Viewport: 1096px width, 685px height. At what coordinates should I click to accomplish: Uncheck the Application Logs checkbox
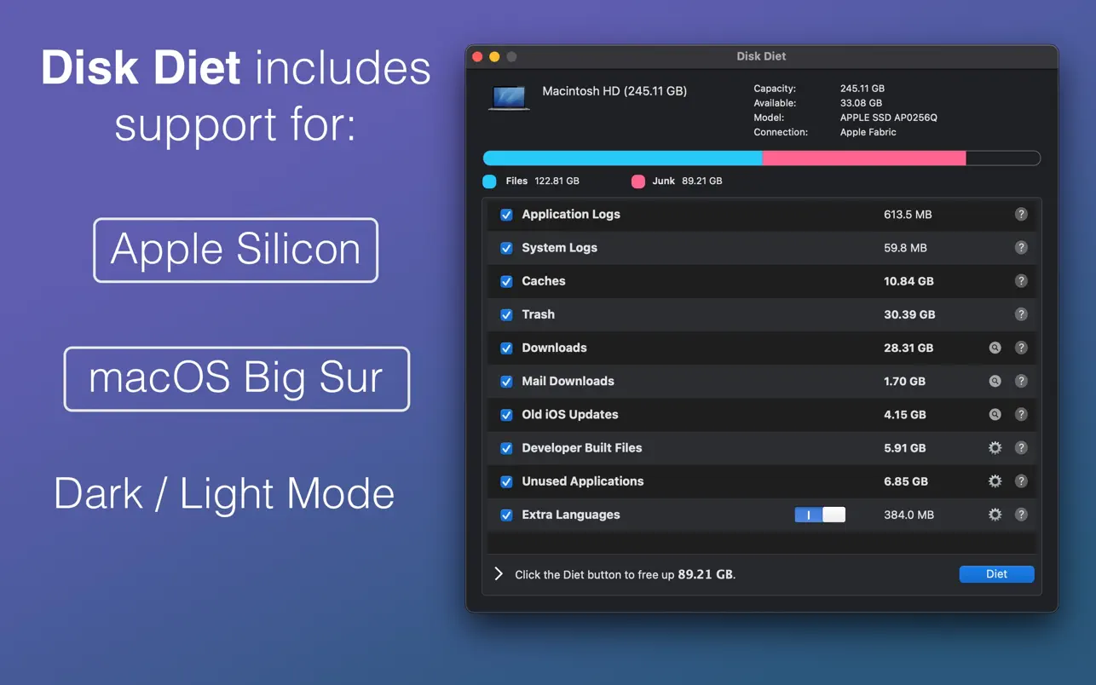tap(506, 215)
